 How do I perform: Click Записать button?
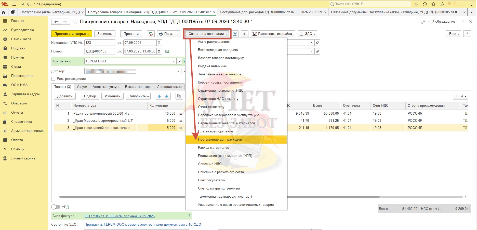coord(105,34)
